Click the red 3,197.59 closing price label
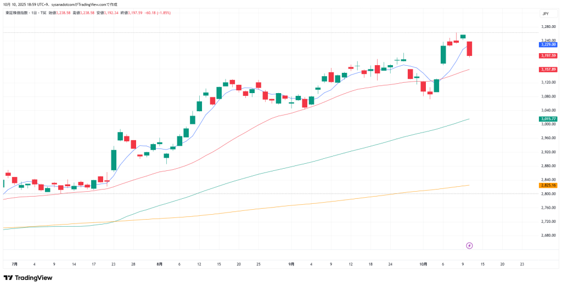Screen dimensions: 562x287 pyautogui.click(x=548, y=55)
